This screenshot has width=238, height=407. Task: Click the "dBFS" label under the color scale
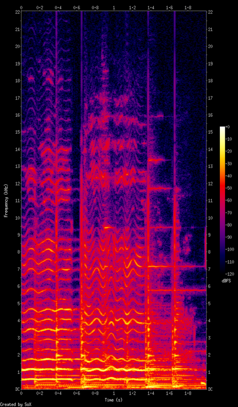click(226, 281)
